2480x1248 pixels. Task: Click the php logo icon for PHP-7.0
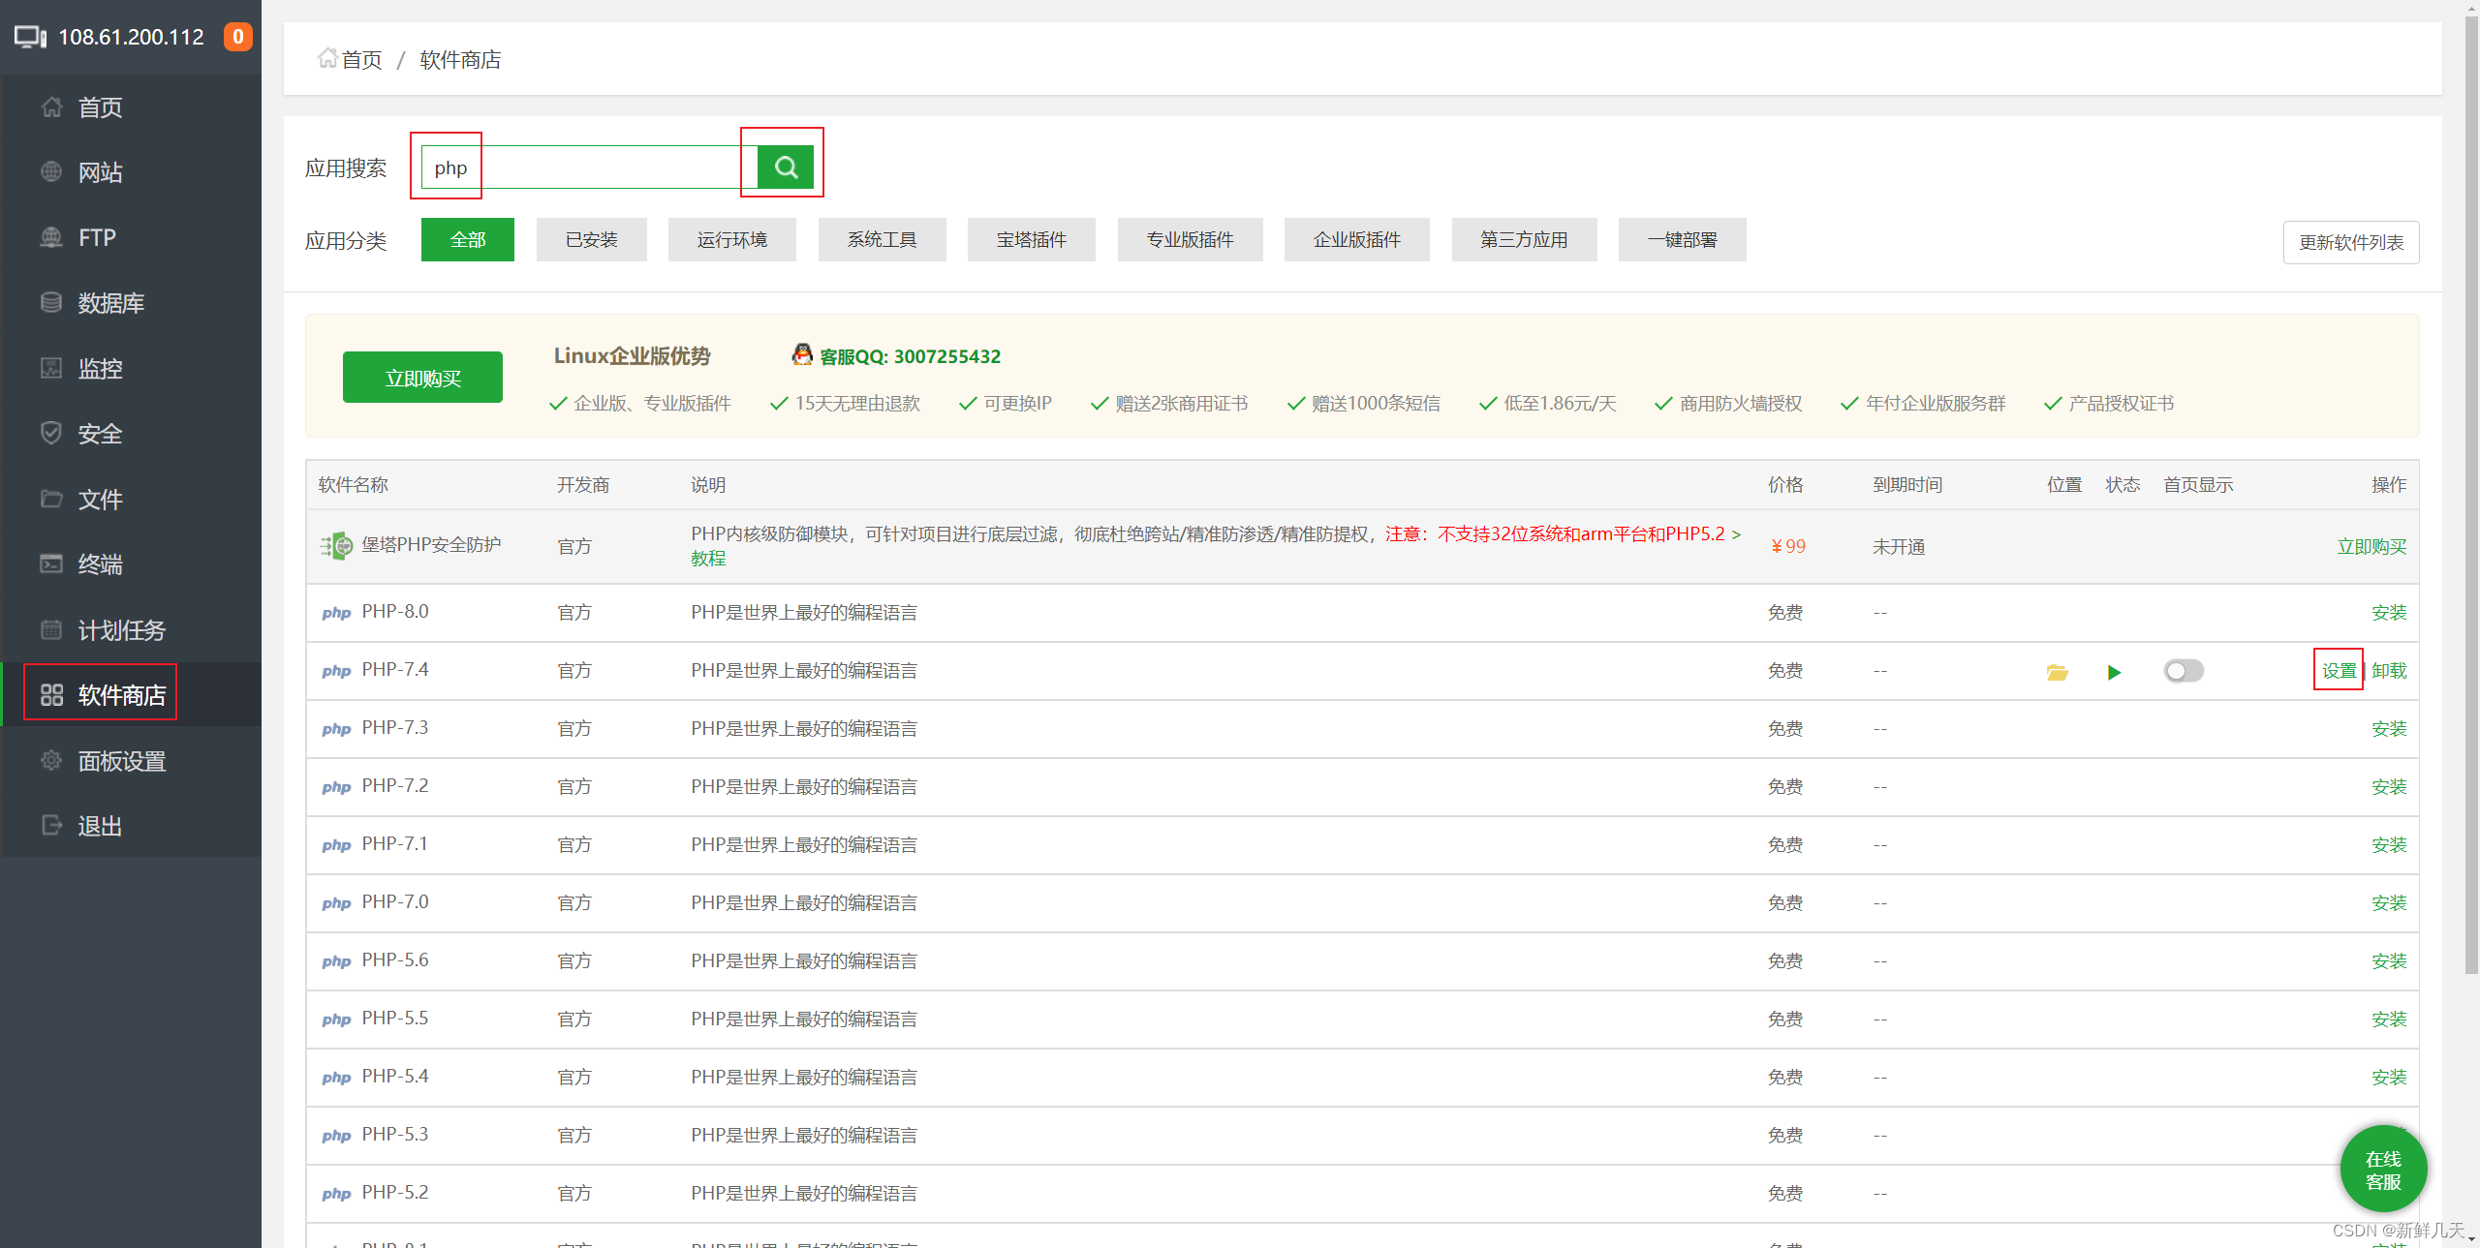point(336,903)
